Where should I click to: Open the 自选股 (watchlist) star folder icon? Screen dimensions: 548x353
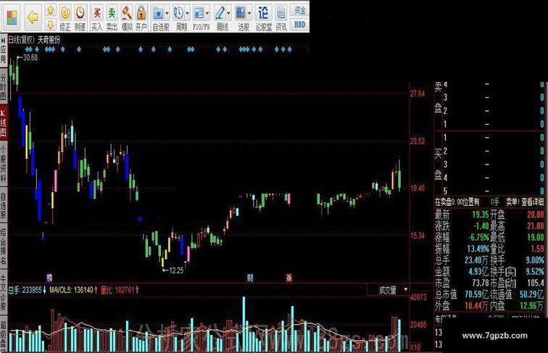pos(158,14)
